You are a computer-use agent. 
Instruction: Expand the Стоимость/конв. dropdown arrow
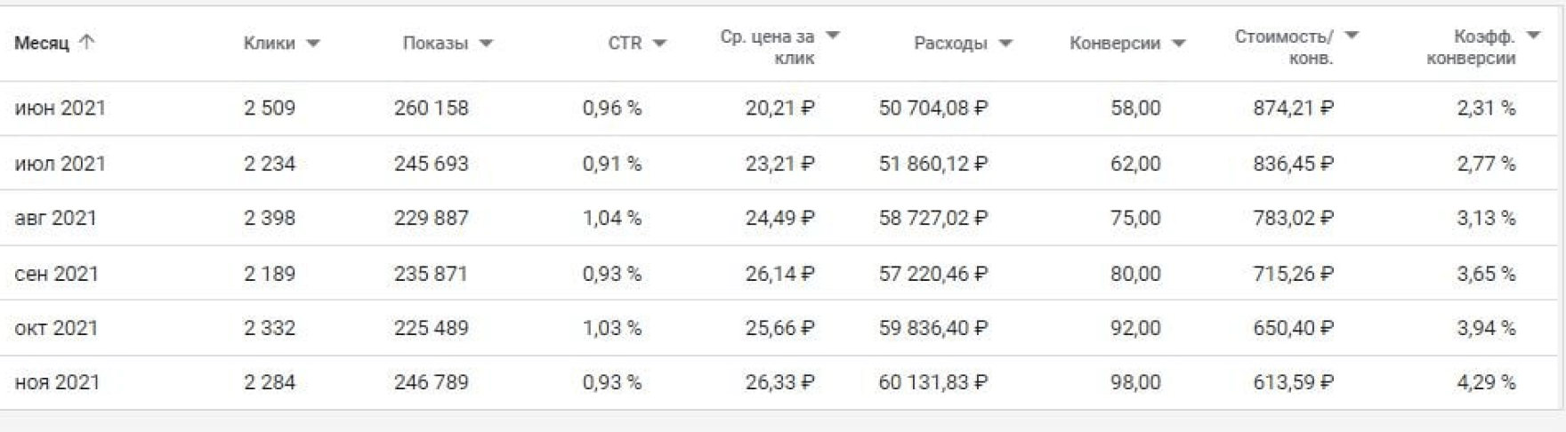coord(1352,36)
